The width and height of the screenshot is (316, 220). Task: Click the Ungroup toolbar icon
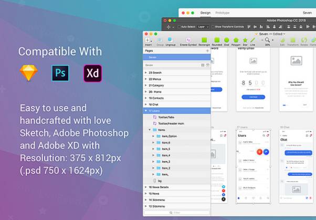[x=171, y=41]
